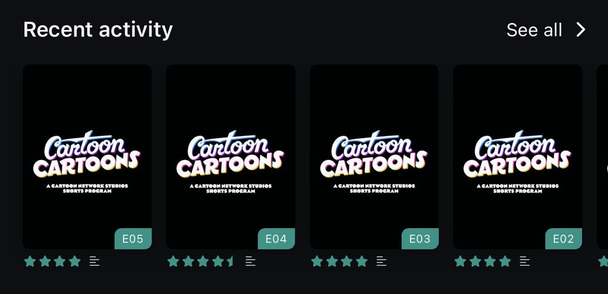Tap the E03 episode badge

420,239
